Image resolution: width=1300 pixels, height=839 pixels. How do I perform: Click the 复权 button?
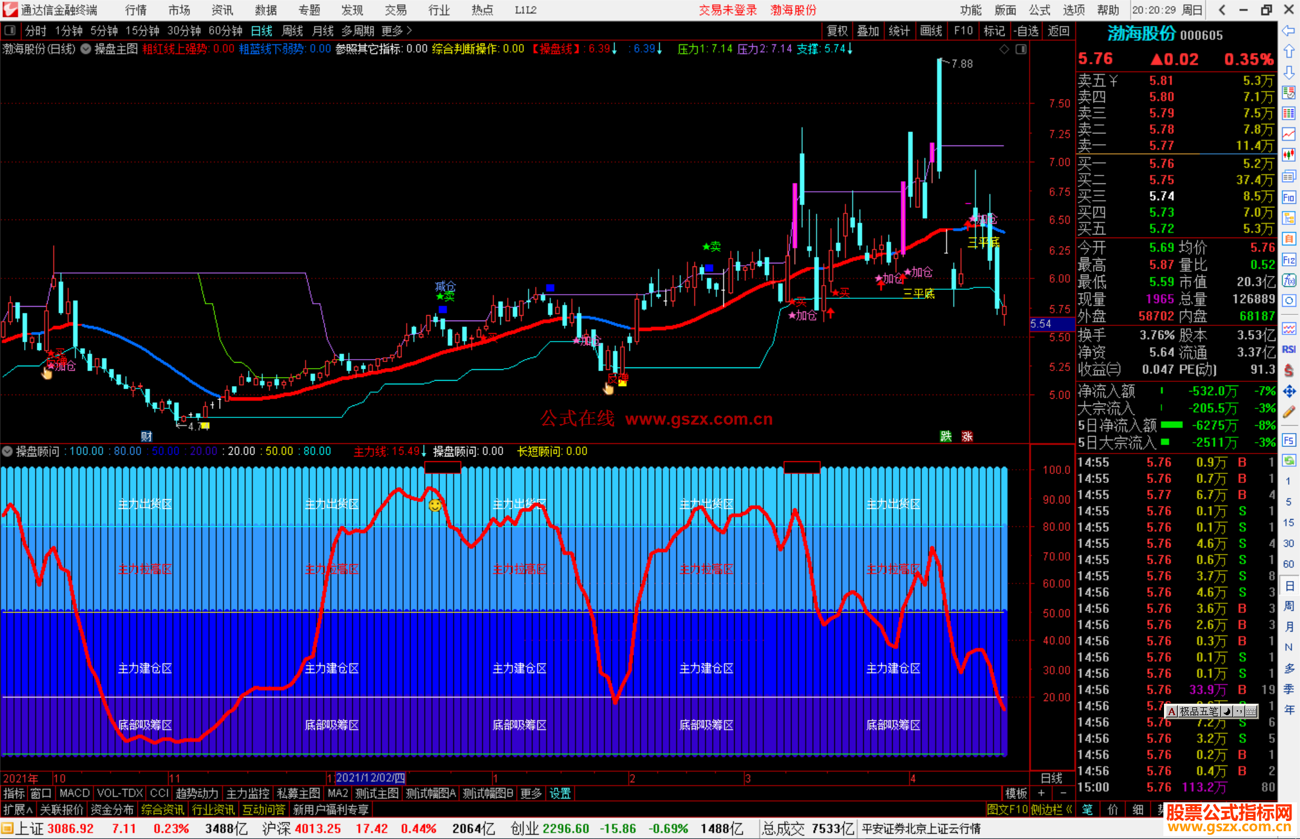tap(837, 31)
